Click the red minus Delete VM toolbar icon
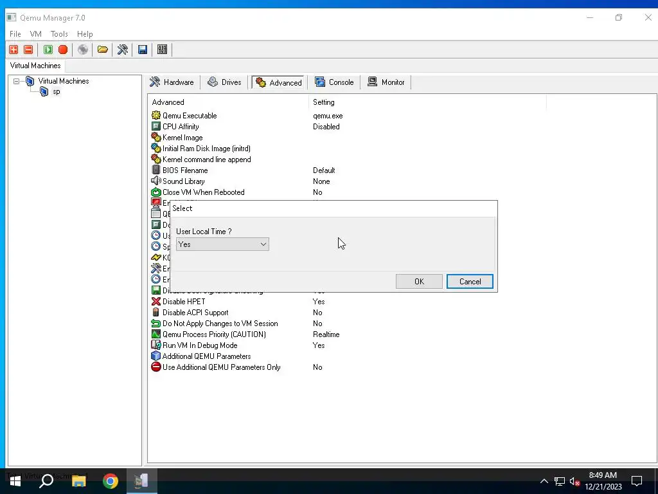The width and height of the screenshot is (658, 494). (x=28, y=50)
